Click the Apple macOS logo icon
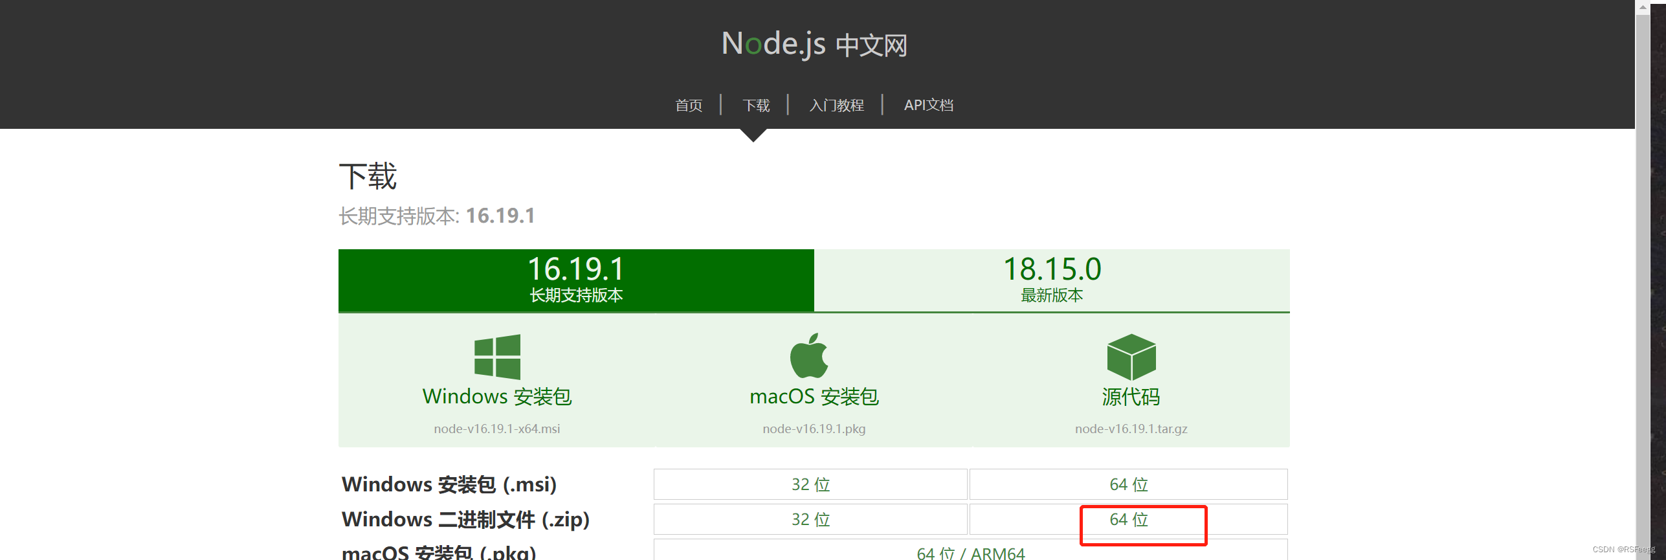Screen dimensions: 1666x560 [x=809, y=355]
